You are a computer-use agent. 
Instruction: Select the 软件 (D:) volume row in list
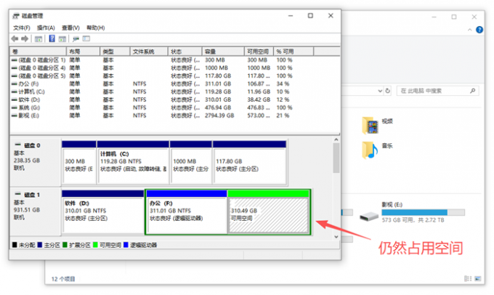(x=175, y=100)
